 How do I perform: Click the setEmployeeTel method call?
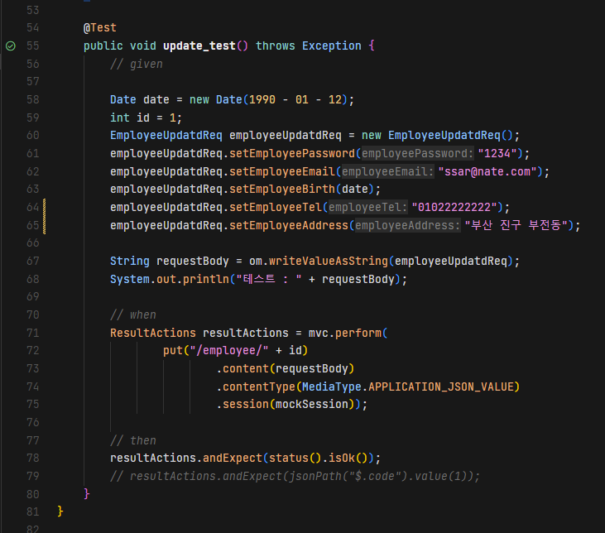click(x=276, y=207)
